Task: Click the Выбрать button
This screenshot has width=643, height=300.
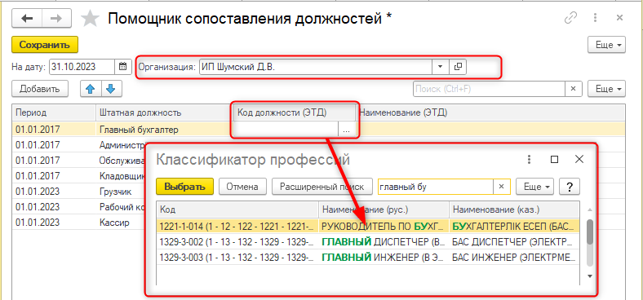Action: [185, 187]
